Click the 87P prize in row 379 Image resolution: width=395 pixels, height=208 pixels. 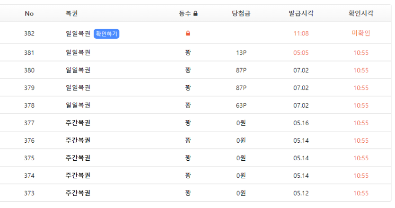(241, 88)
